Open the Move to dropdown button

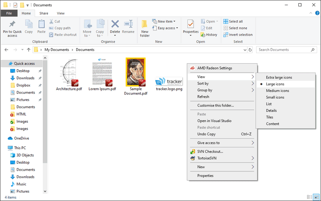click(87, 28)
